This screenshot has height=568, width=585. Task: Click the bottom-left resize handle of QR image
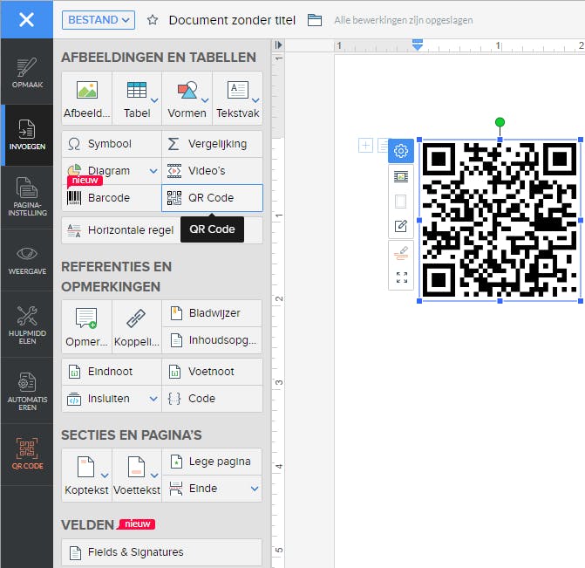(419, 301)
